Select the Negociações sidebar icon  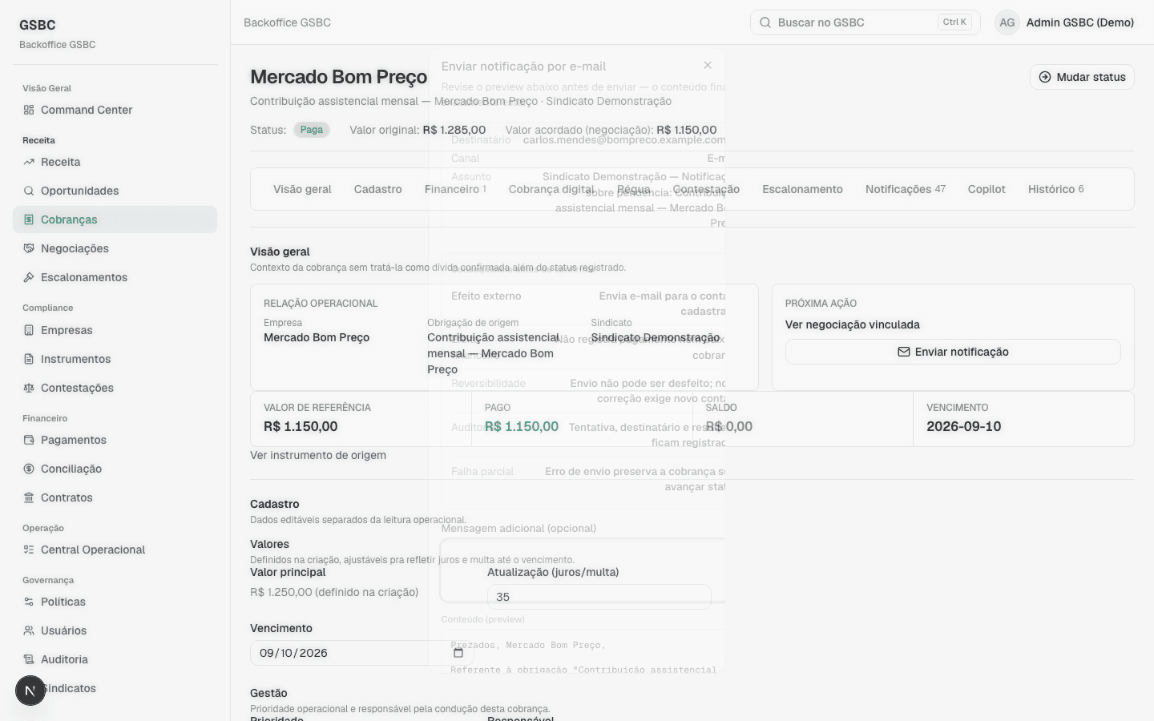29,248
